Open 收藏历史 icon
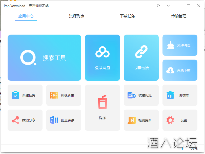The image size is (205, 154). 131,95
